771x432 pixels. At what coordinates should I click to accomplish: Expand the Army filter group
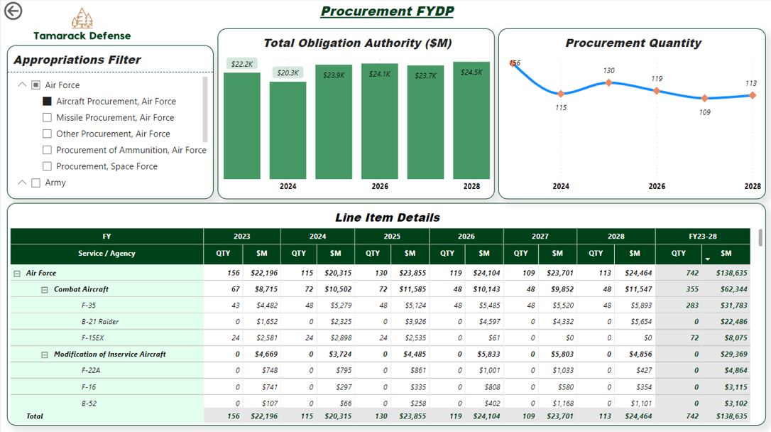point(21,183)
